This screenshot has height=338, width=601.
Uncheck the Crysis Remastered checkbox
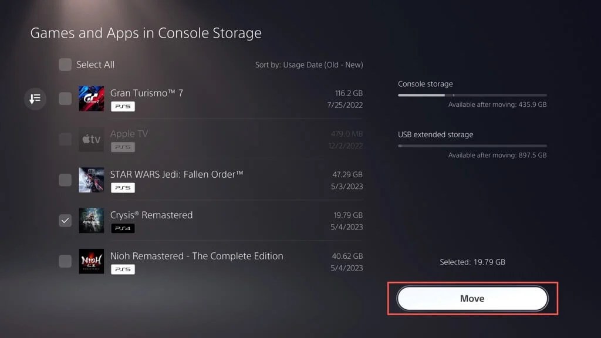(x=65, y=221)
